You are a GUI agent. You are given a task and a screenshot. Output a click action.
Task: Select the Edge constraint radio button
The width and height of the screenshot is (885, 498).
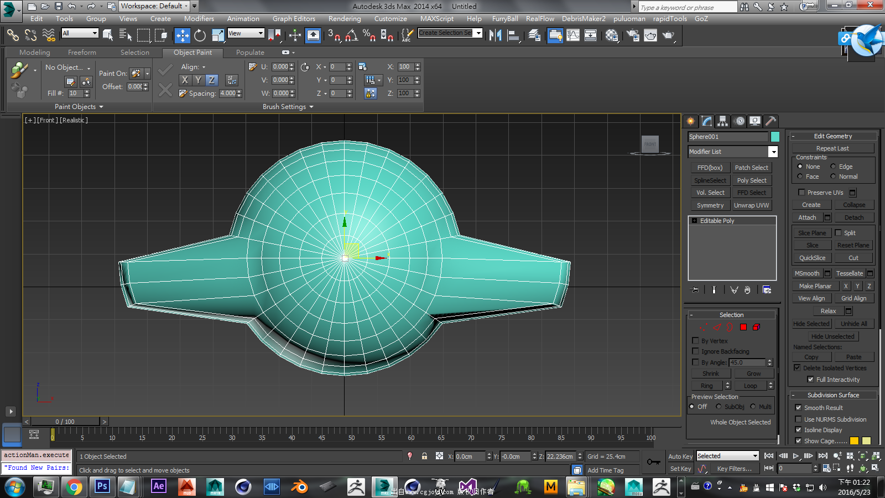833,167
